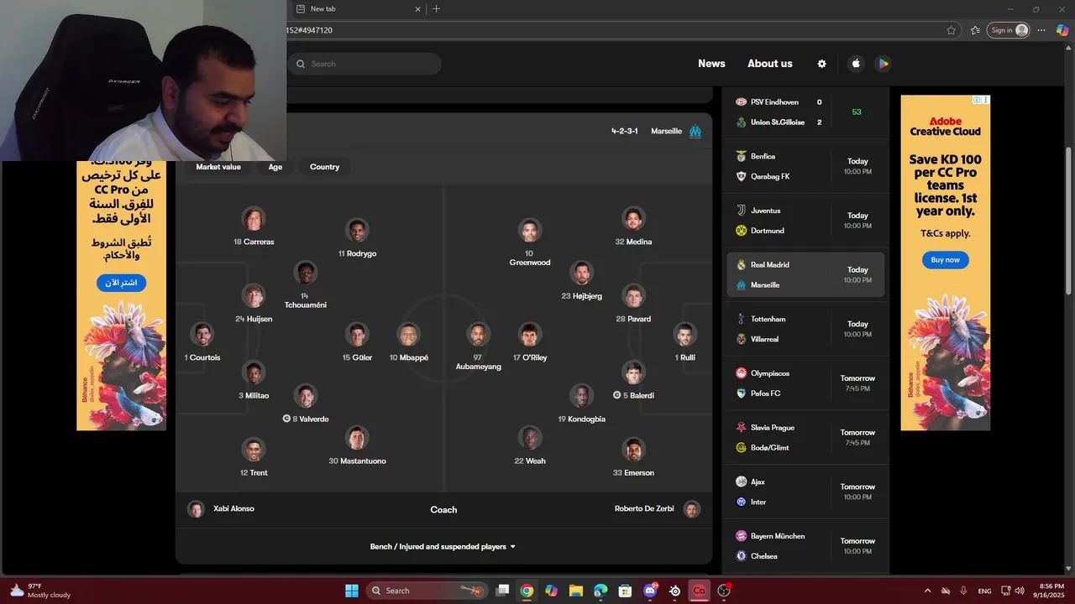Screen dimensions: 1075x604
Task: Open Google Chrome from the taskbar
Action: click(x=527, y=591)
